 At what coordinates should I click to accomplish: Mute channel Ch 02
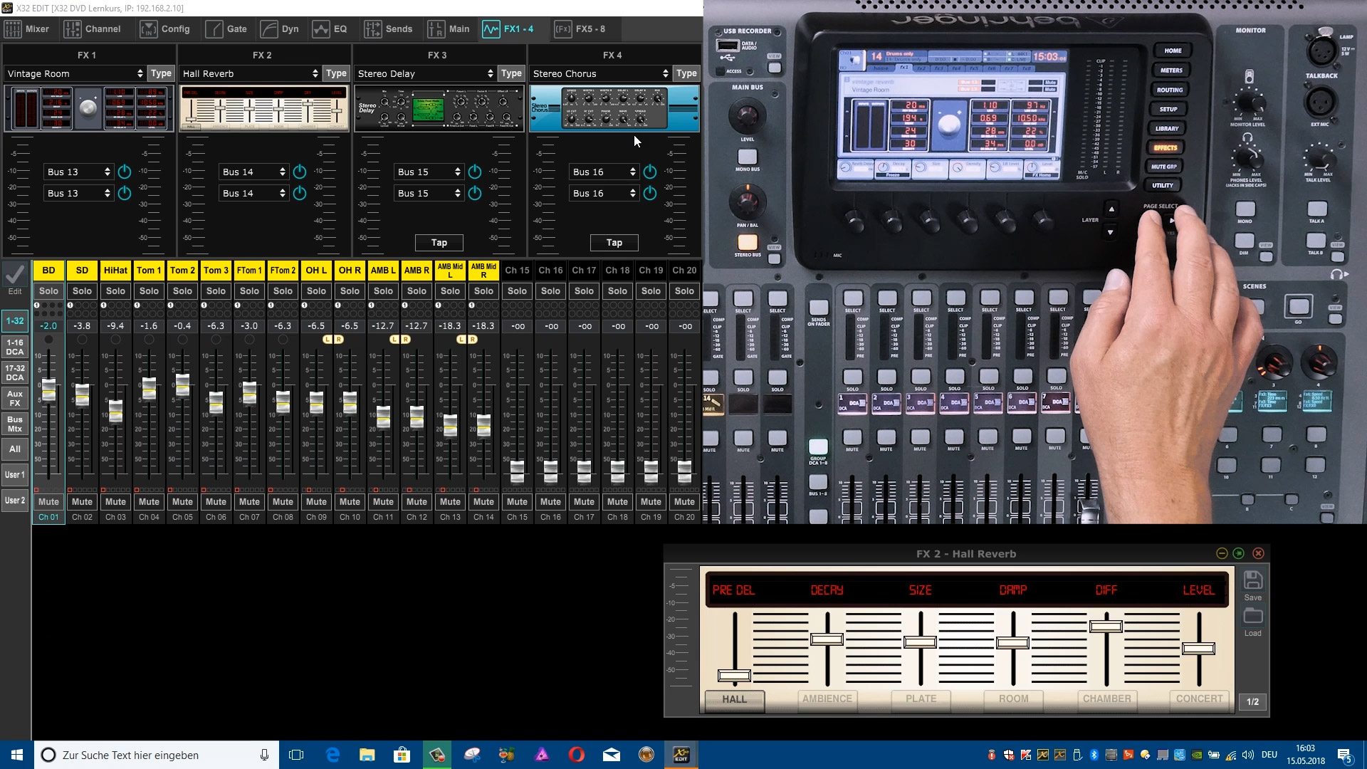tap(82, 502)
